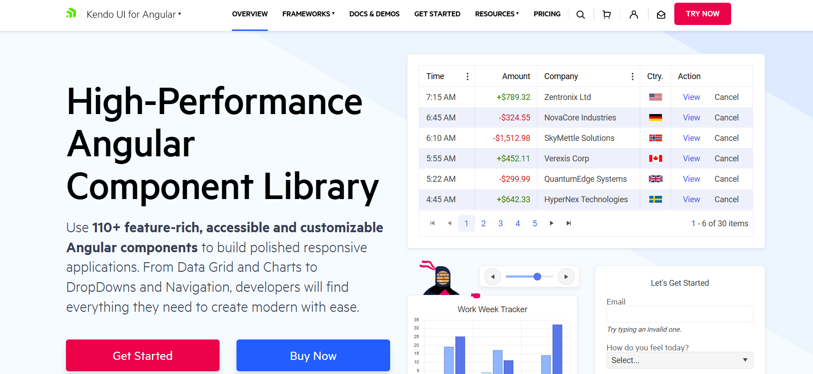Screen dimensions: 813x374
Task: Select grid page 1
Action: click(467, 223)
